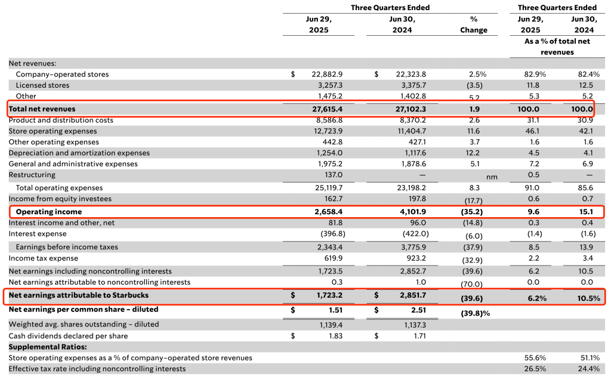
Task: Click the (39.8)% per-share percent change
Action: point(475,313)
